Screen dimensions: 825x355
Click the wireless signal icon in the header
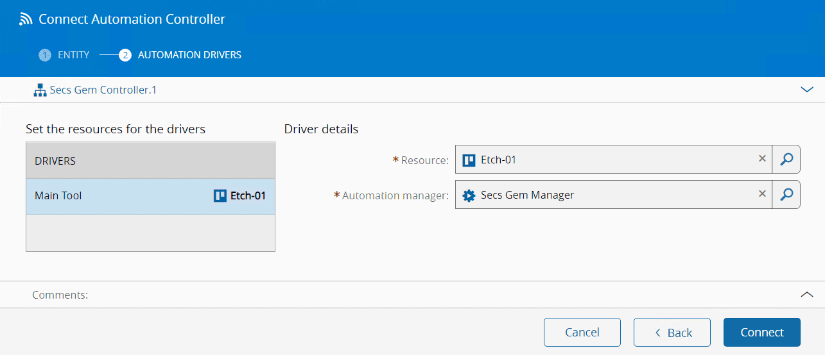26,19
